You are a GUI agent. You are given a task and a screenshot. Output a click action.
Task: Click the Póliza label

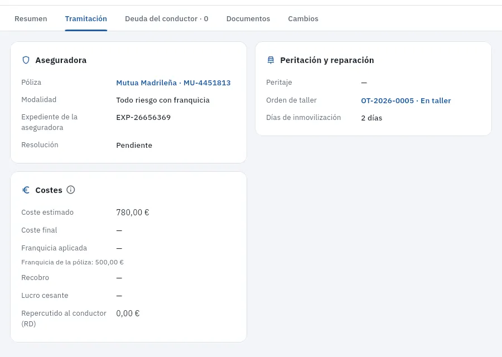pyautogui.click(x=31, y=83)
